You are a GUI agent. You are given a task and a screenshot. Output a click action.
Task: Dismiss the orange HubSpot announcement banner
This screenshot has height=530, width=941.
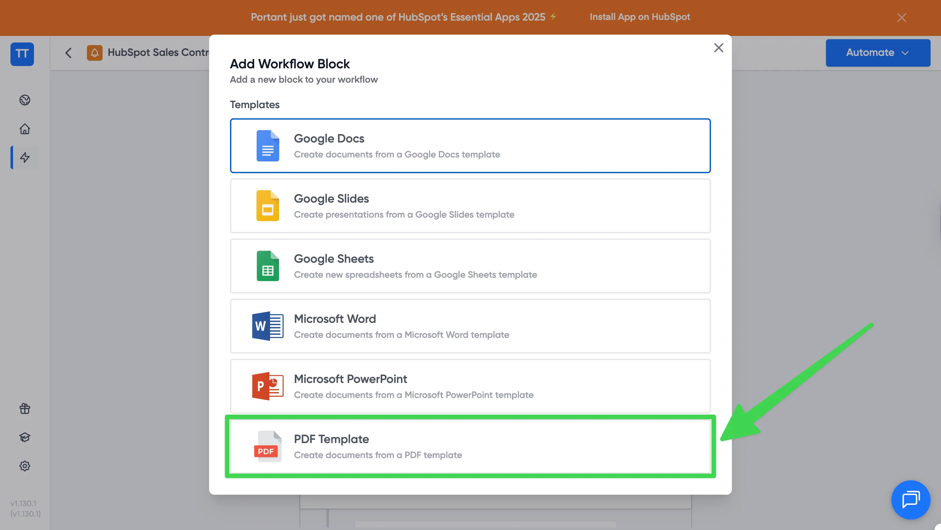(901, 18)
